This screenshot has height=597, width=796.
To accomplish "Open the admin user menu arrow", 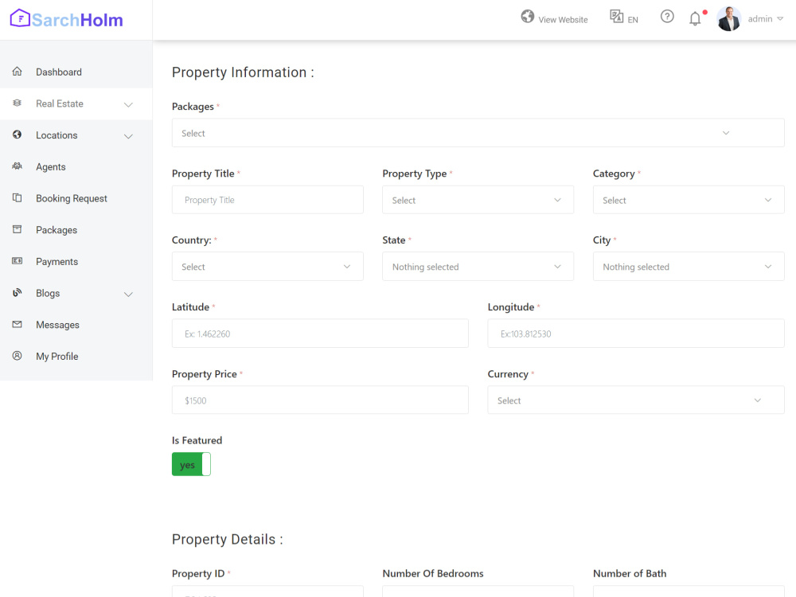I will click(x=780, y=19).
